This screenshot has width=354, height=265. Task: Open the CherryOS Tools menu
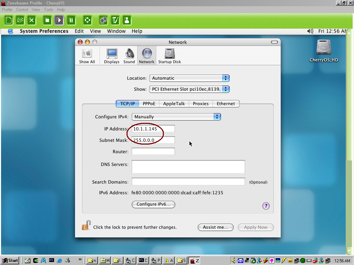tap(48, 10)
